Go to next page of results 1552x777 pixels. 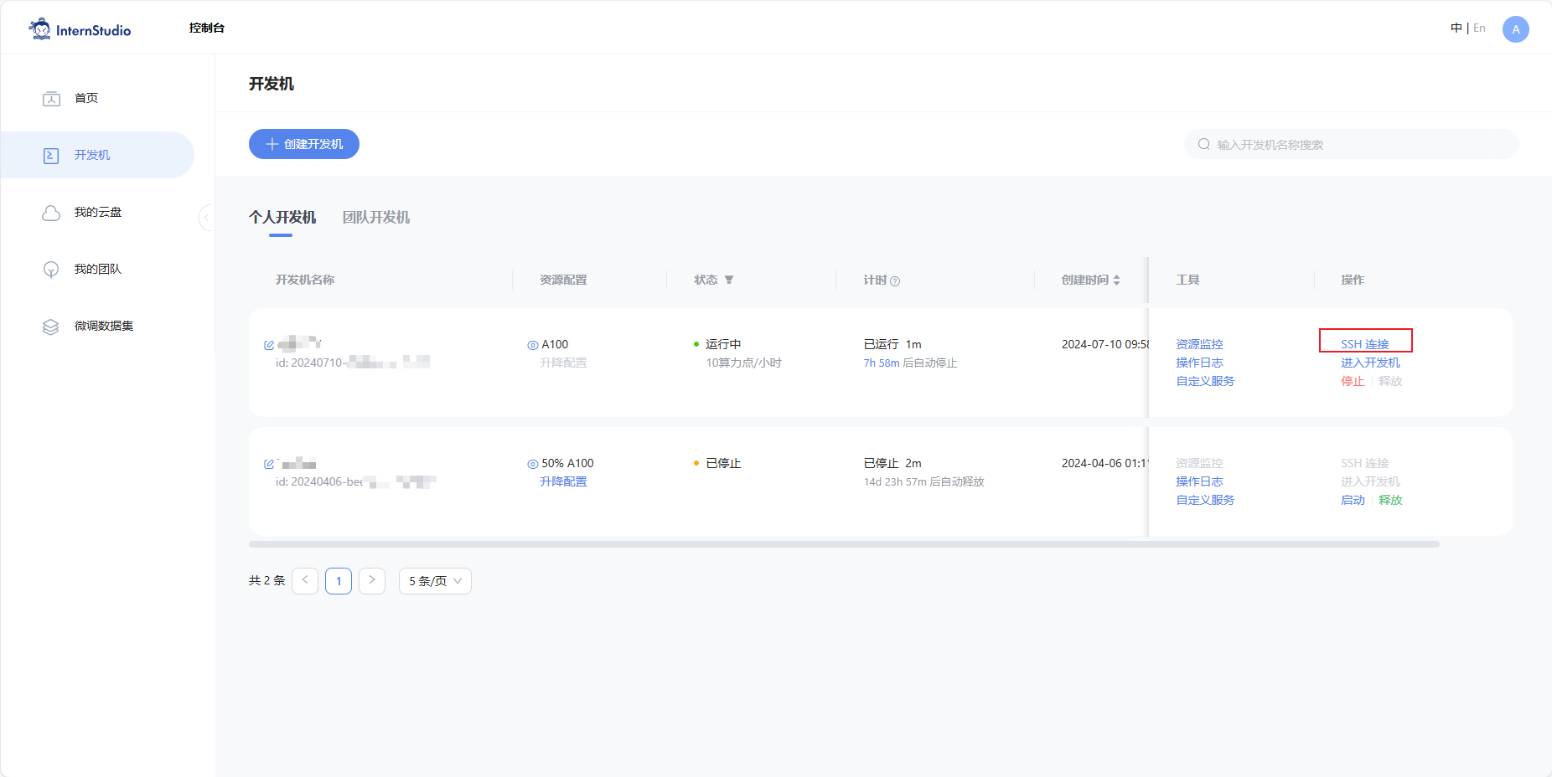tap(372, 581)
